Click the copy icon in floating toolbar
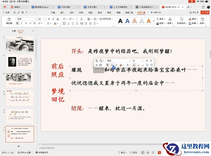Screen dimensions: 211x156 (96, 61)
